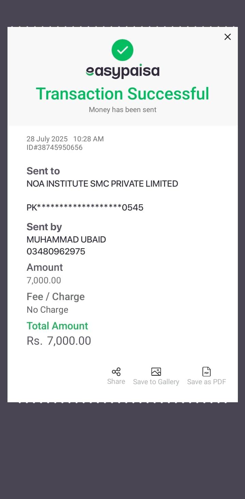The width and height of the screenshot is (245, 499).
Task: Close the receipt with the X icon
Action: 228,37
